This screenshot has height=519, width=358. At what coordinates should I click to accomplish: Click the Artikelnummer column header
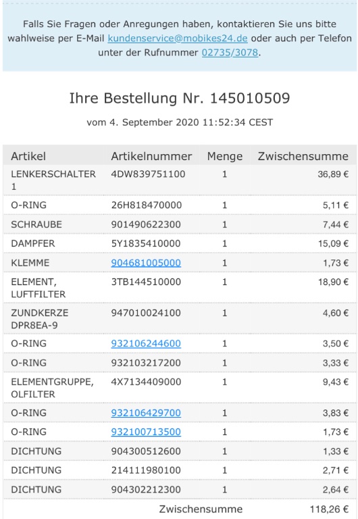(x=151, y=156)
